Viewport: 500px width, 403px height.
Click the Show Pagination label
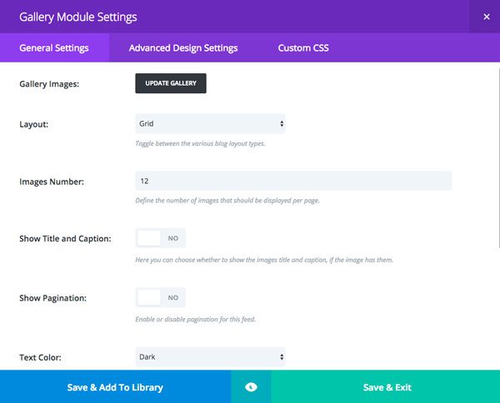click(x=52, y=298)
